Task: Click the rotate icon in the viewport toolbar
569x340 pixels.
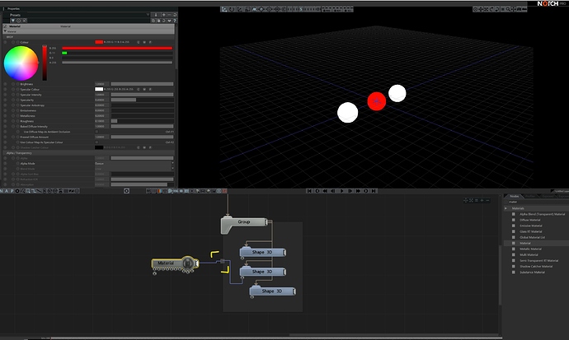Action: point(232,9)
